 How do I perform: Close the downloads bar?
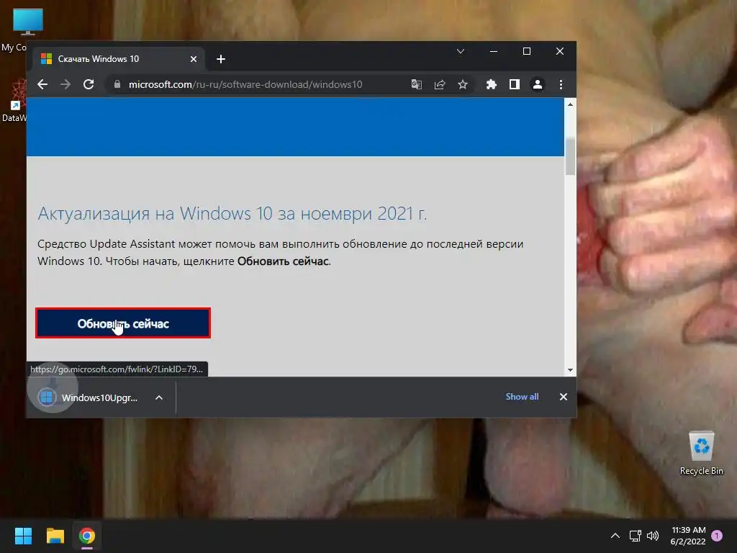(x=563, y=397)
